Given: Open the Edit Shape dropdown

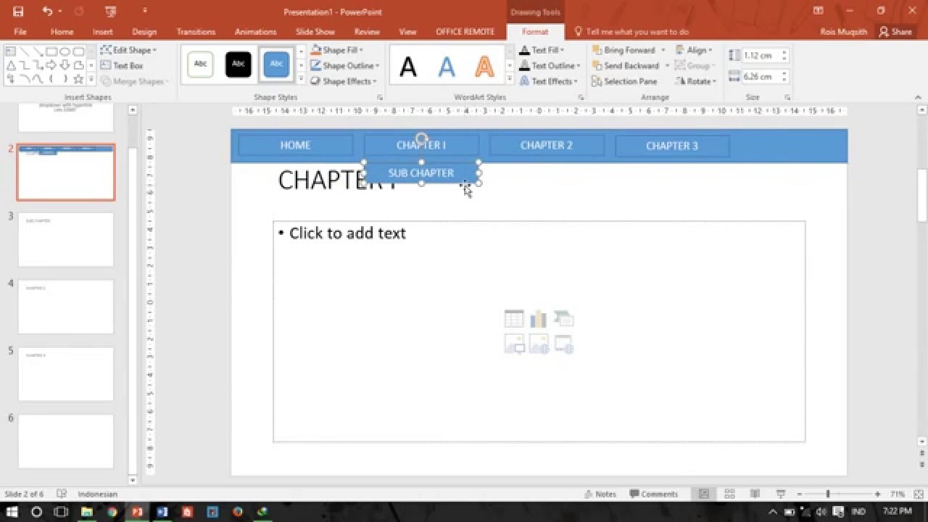Looking at the screenshot, I should pyautogui.click(x=128, y=50).
